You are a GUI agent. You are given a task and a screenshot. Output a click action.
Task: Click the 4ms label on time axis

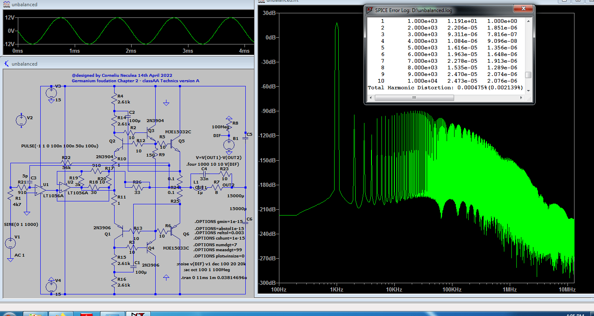pyautogui.click(x=244, y=51)
